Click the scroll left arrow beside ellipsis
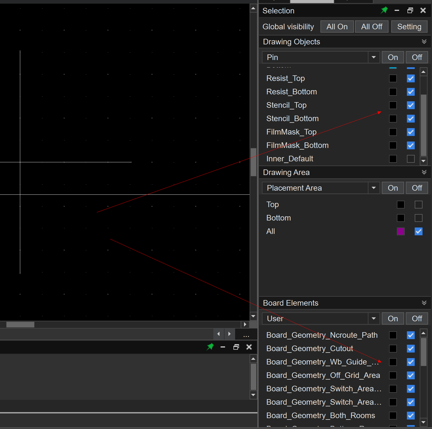Screen dimensions: 432x429 pyautogui.click(x=218, y=334)
